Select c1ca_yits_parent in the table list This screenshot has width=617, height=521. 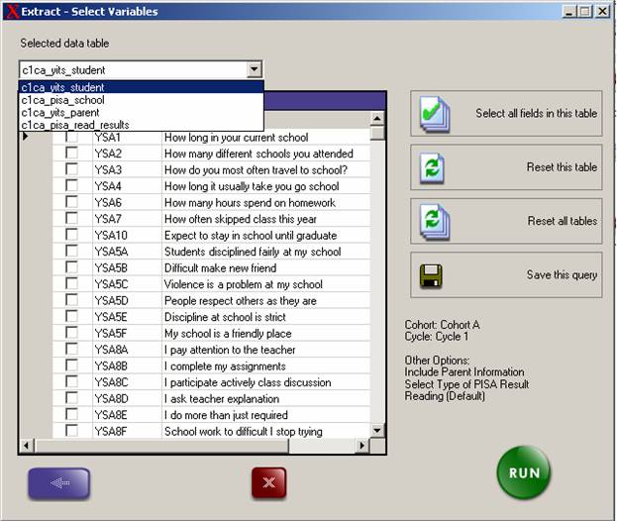61,112
